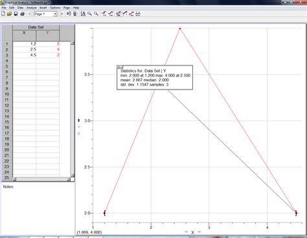Screen dimensions: 307x238
Task: Click the X cell containing 2.5
Action: (25, 49)
